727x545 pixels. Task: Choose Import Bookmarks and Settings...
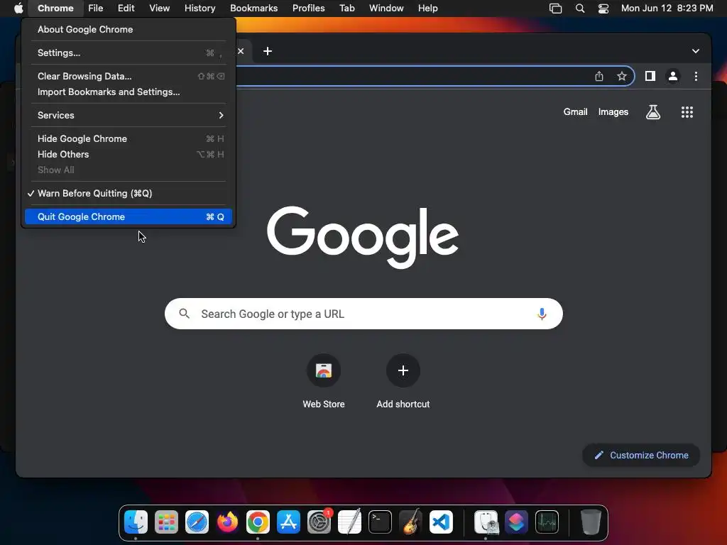click(x=129, y=92)
